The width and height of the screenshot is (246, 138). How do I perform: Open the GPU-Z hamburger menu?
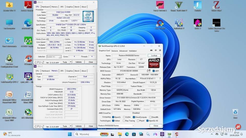(160, 50)
